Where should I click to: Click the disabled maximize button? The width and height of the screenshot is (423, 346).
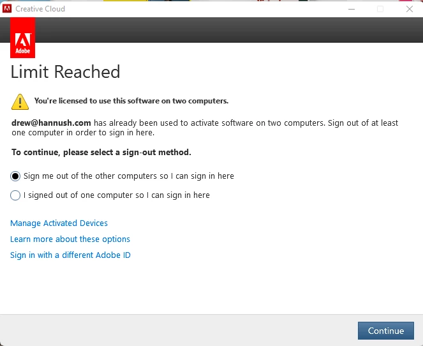tap(380, 9)
